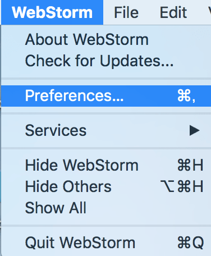
Task: Expand the Services submenu arrow
Action: click(x=195, y=130)
